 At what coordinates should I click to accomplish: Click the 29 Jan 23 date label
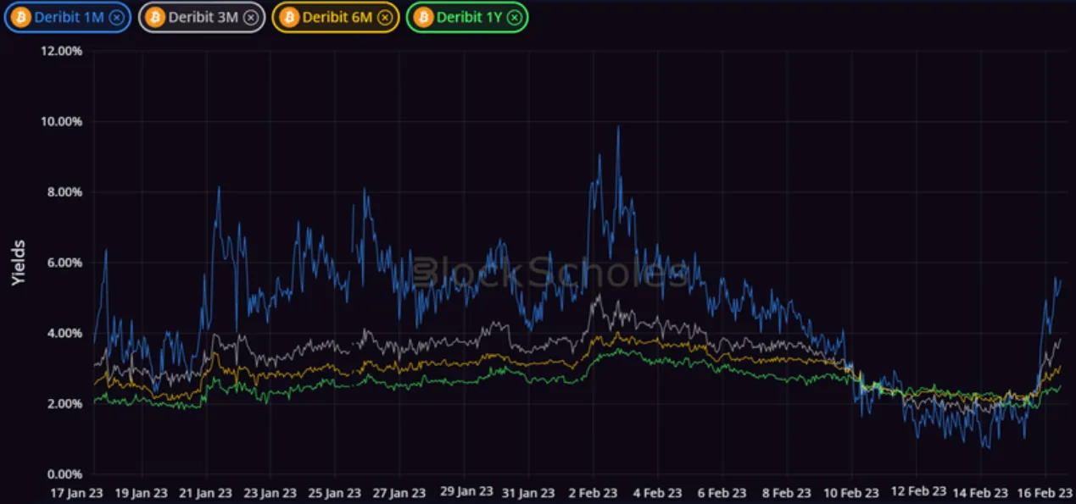(465, 491)
